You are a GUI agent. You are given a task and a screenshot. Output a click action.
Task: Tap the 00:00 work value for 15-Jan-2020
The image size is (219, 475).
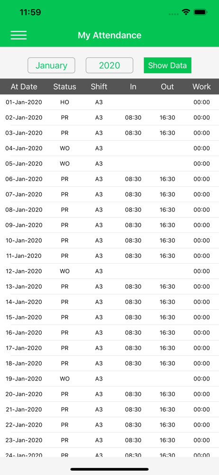[x=201, y=317]
